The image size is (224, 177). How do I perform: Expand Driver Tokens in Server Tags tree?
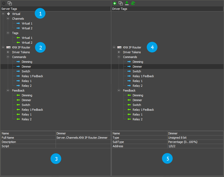click(x=8, y=52)
